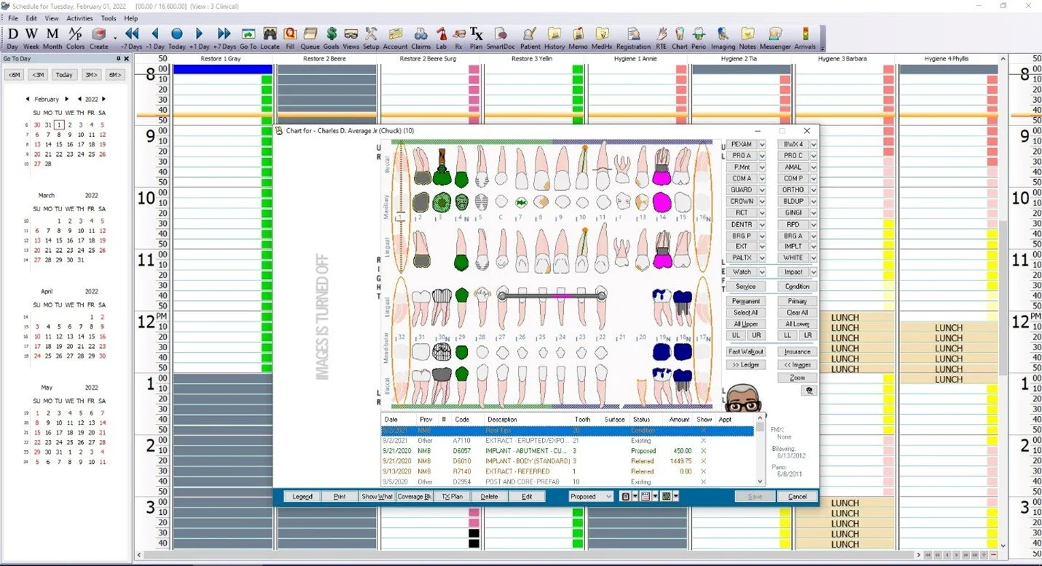The image size is (1042, 566).
Task: Open the Rx prescription tool
Action: (458, 34)
